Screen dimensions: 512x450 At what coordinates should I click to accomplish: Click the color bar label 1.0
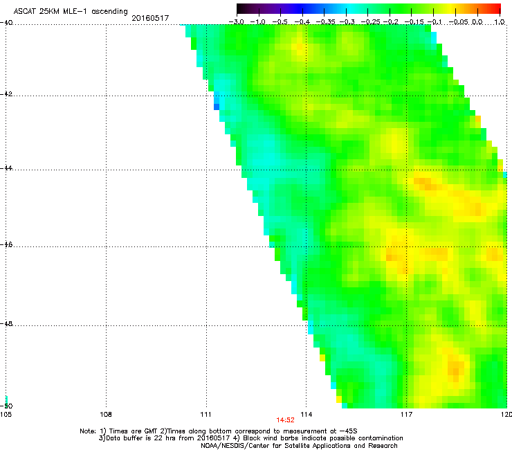[x=500, y=22]
